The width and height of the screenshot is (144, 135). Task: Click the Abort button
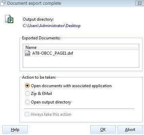click(130, 130)
